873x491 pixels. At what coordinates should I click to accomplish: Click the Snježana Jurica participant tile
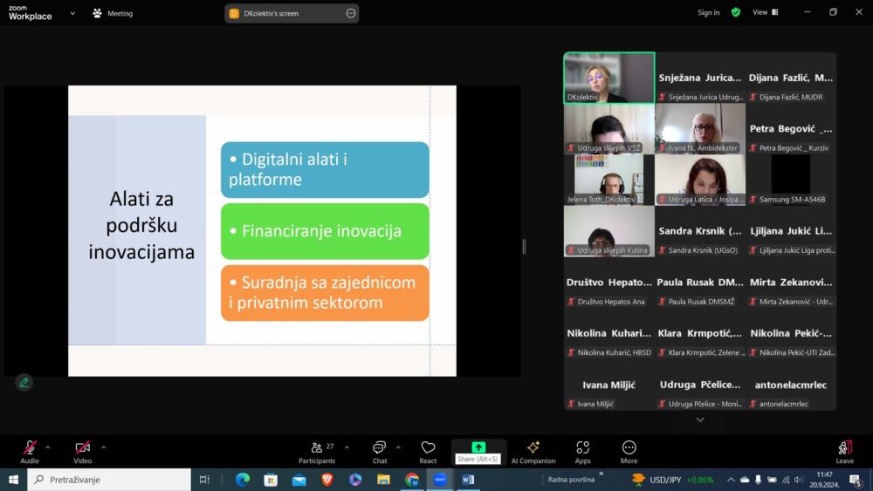point(700,78)
